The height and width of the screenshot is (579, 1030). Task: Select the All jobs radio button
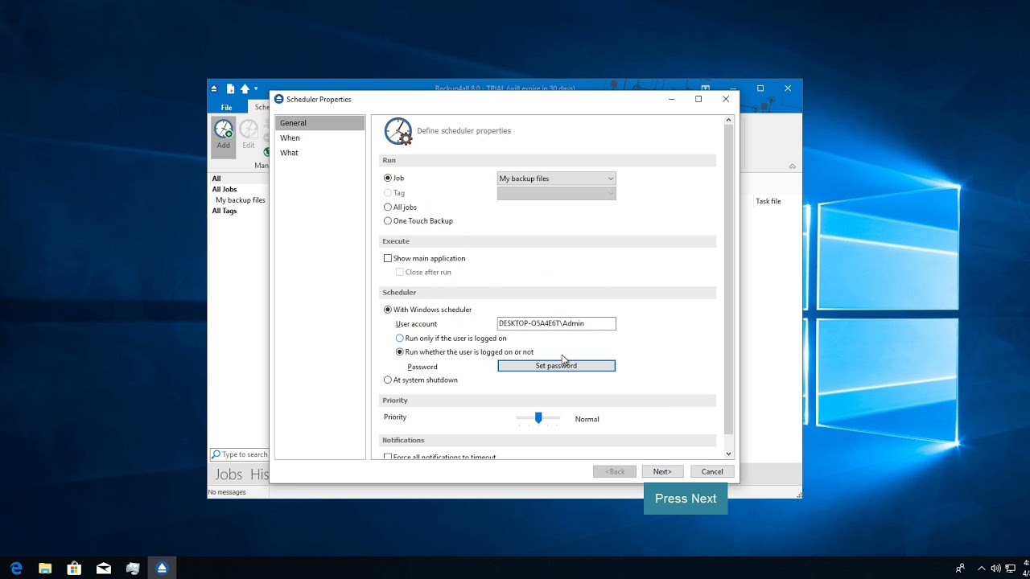(388, 207)
